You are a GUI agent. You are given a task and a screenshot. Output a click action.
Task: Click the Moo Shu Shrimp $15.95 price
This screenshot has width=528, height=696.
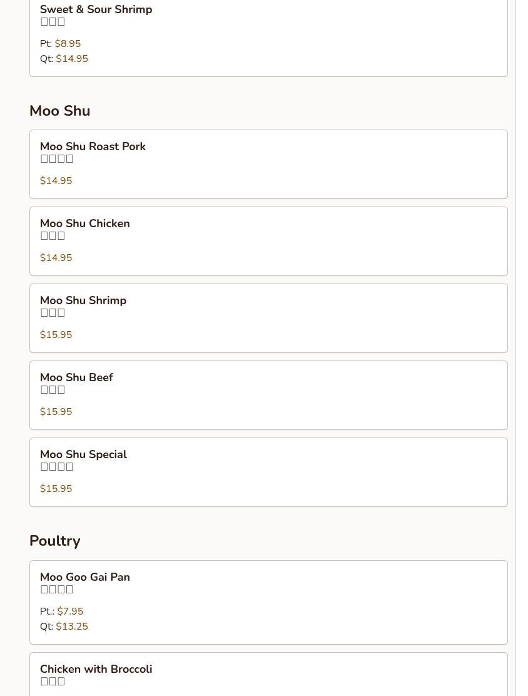pos(56,335)
